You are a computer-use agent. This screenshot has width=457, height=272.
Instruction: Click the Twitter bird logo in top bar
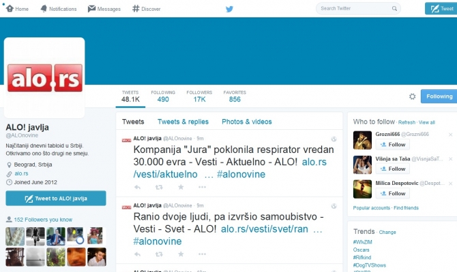click(229, 9)
